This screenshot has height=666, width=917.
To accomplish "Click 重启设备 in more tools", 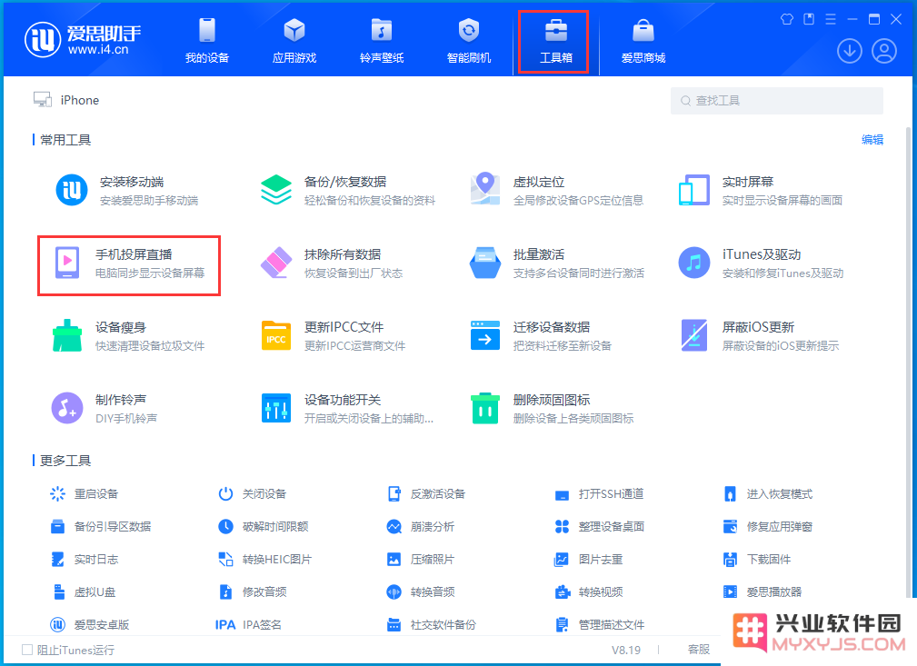I will (85, 494).
